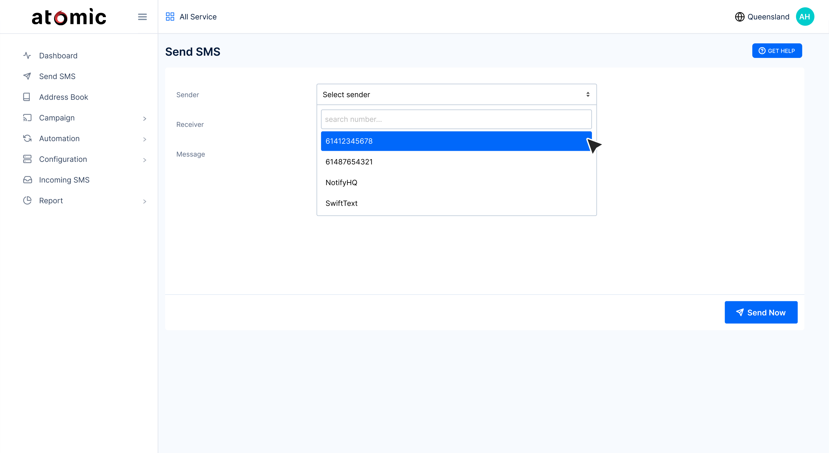Viewport: 829px width, 453px height.
Task: Open the All Service grid icon
Action: pyautogui.click(x=170, y=17)
